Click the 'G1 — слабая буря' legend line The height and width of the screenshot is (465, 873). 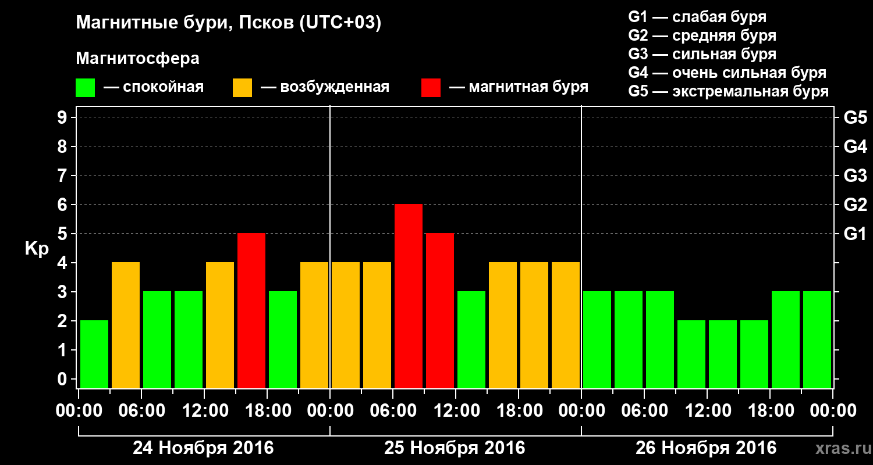[697, 17]
